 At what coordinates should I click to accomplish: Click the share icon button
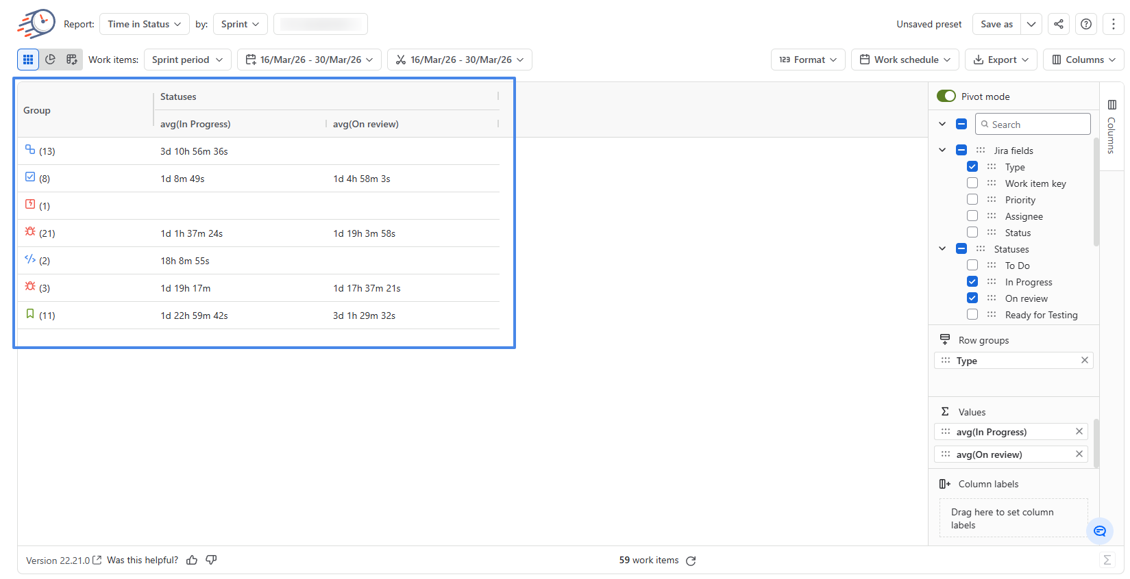(x=1059, y=24)
